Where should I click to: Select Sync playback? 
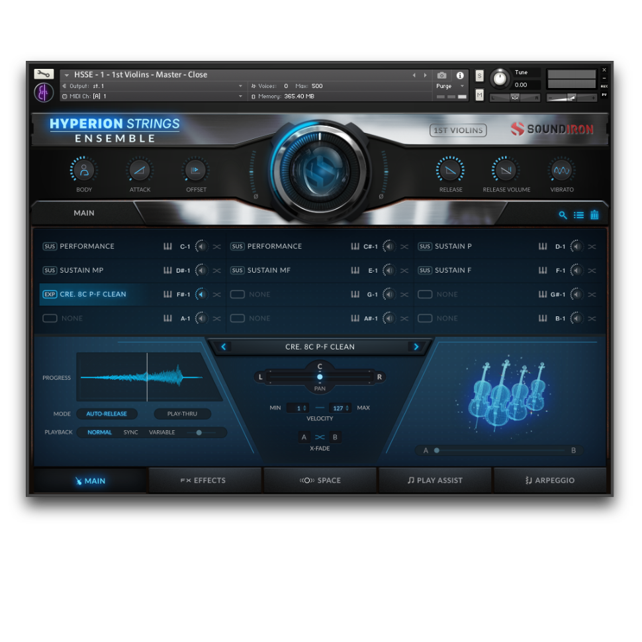(130, 432)
